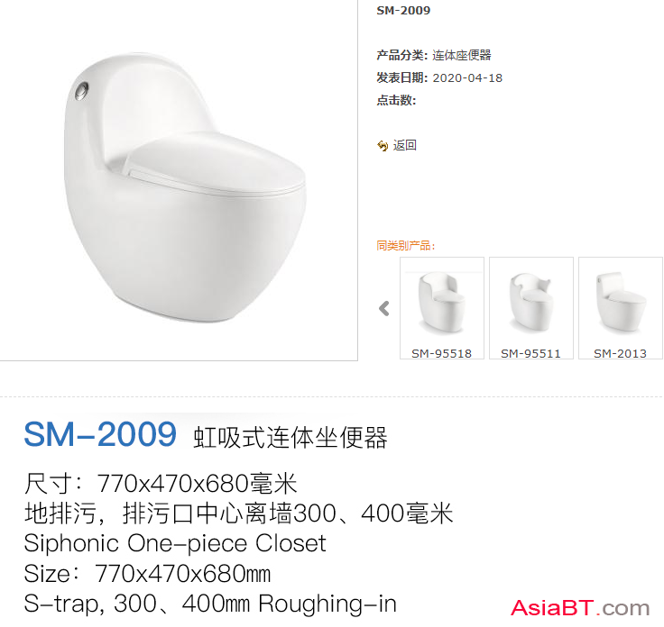Click the return arrow icon beside 返回
This screenshot has height=627, width=664.
[383, 146]
